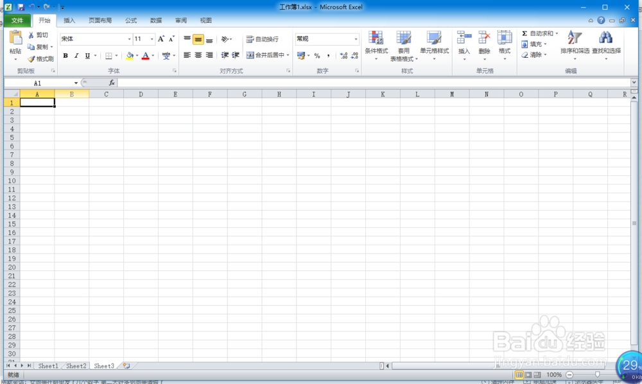Switch to the Formulas (公式) tab
This screenshot has height=384, width=642.
point(130,21)
